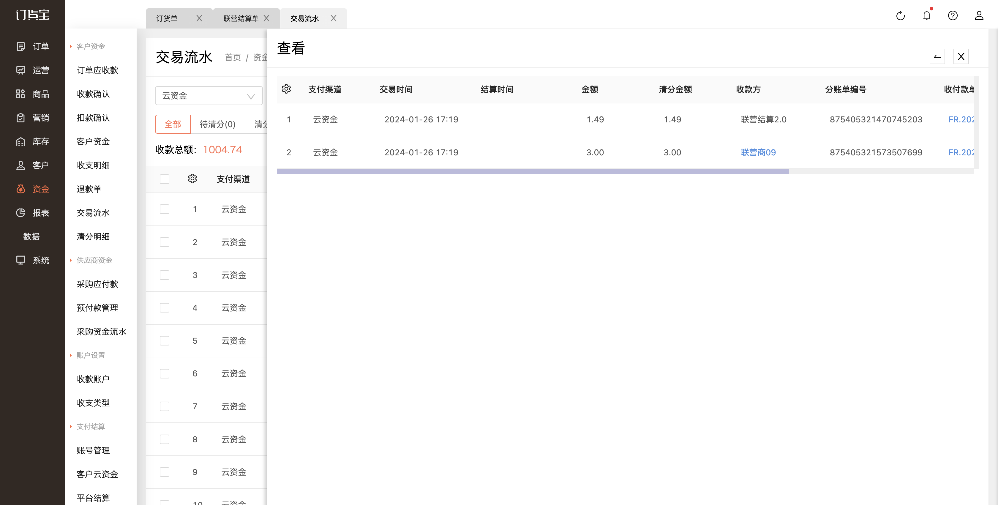The width and height of the screenshot is (998, 505).
Task: Select the 待清分(0) filter tab
Action: click(x=217, y=124)
